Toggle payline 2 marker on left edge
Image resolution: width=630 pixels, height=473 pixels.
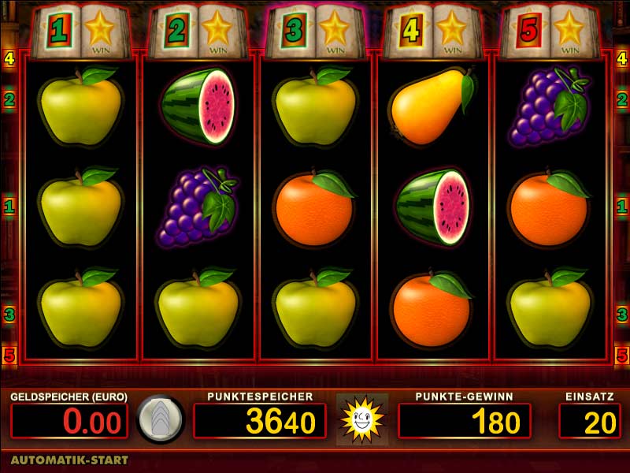pos(9,99)
